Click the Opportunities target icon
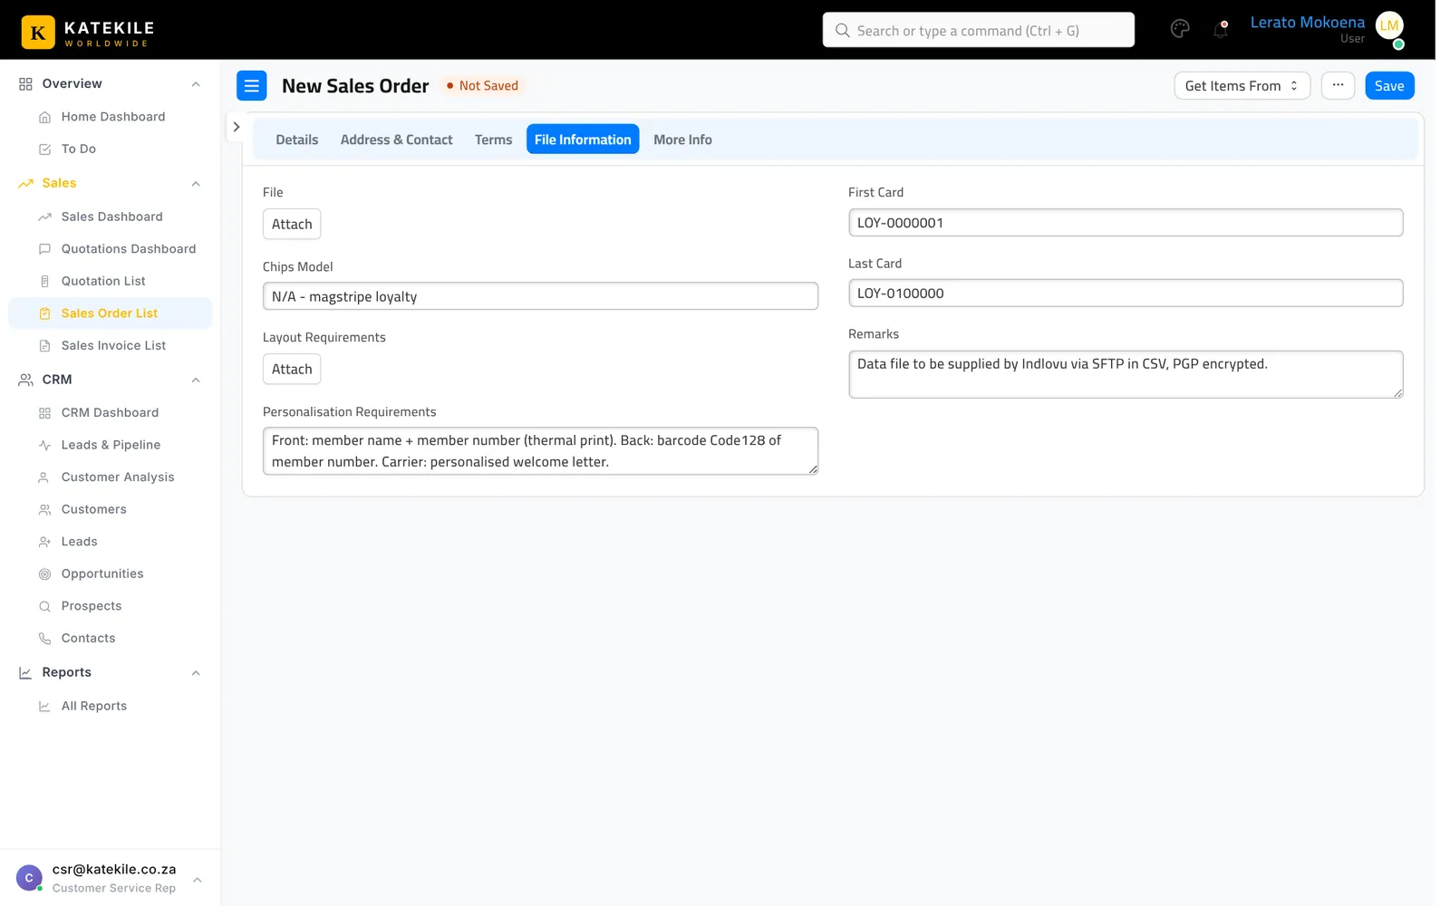The height and width of the screenshot is (906, 1450). coord(44,574)
